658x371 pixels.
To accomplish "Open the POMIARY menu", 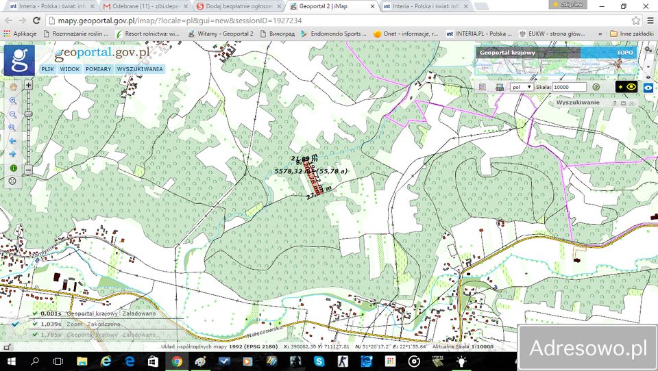I will click(98, 69).
